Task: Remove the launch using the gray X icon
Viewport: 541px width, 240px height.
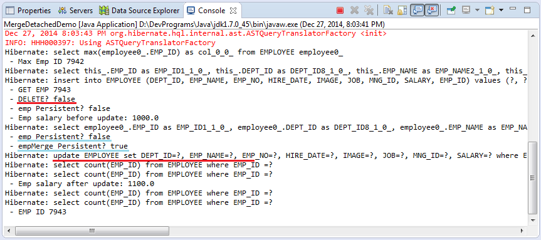Action: coord(354,11)
